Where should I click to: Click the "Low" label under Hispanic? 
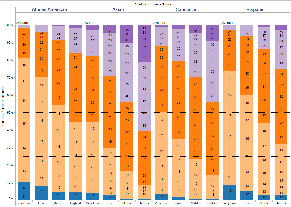pos(247,203)
